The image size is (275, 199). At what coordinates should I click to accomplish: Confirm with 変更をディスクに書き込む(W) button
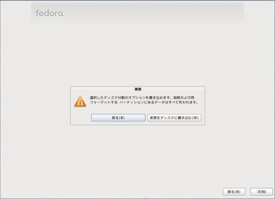[174, 118]
